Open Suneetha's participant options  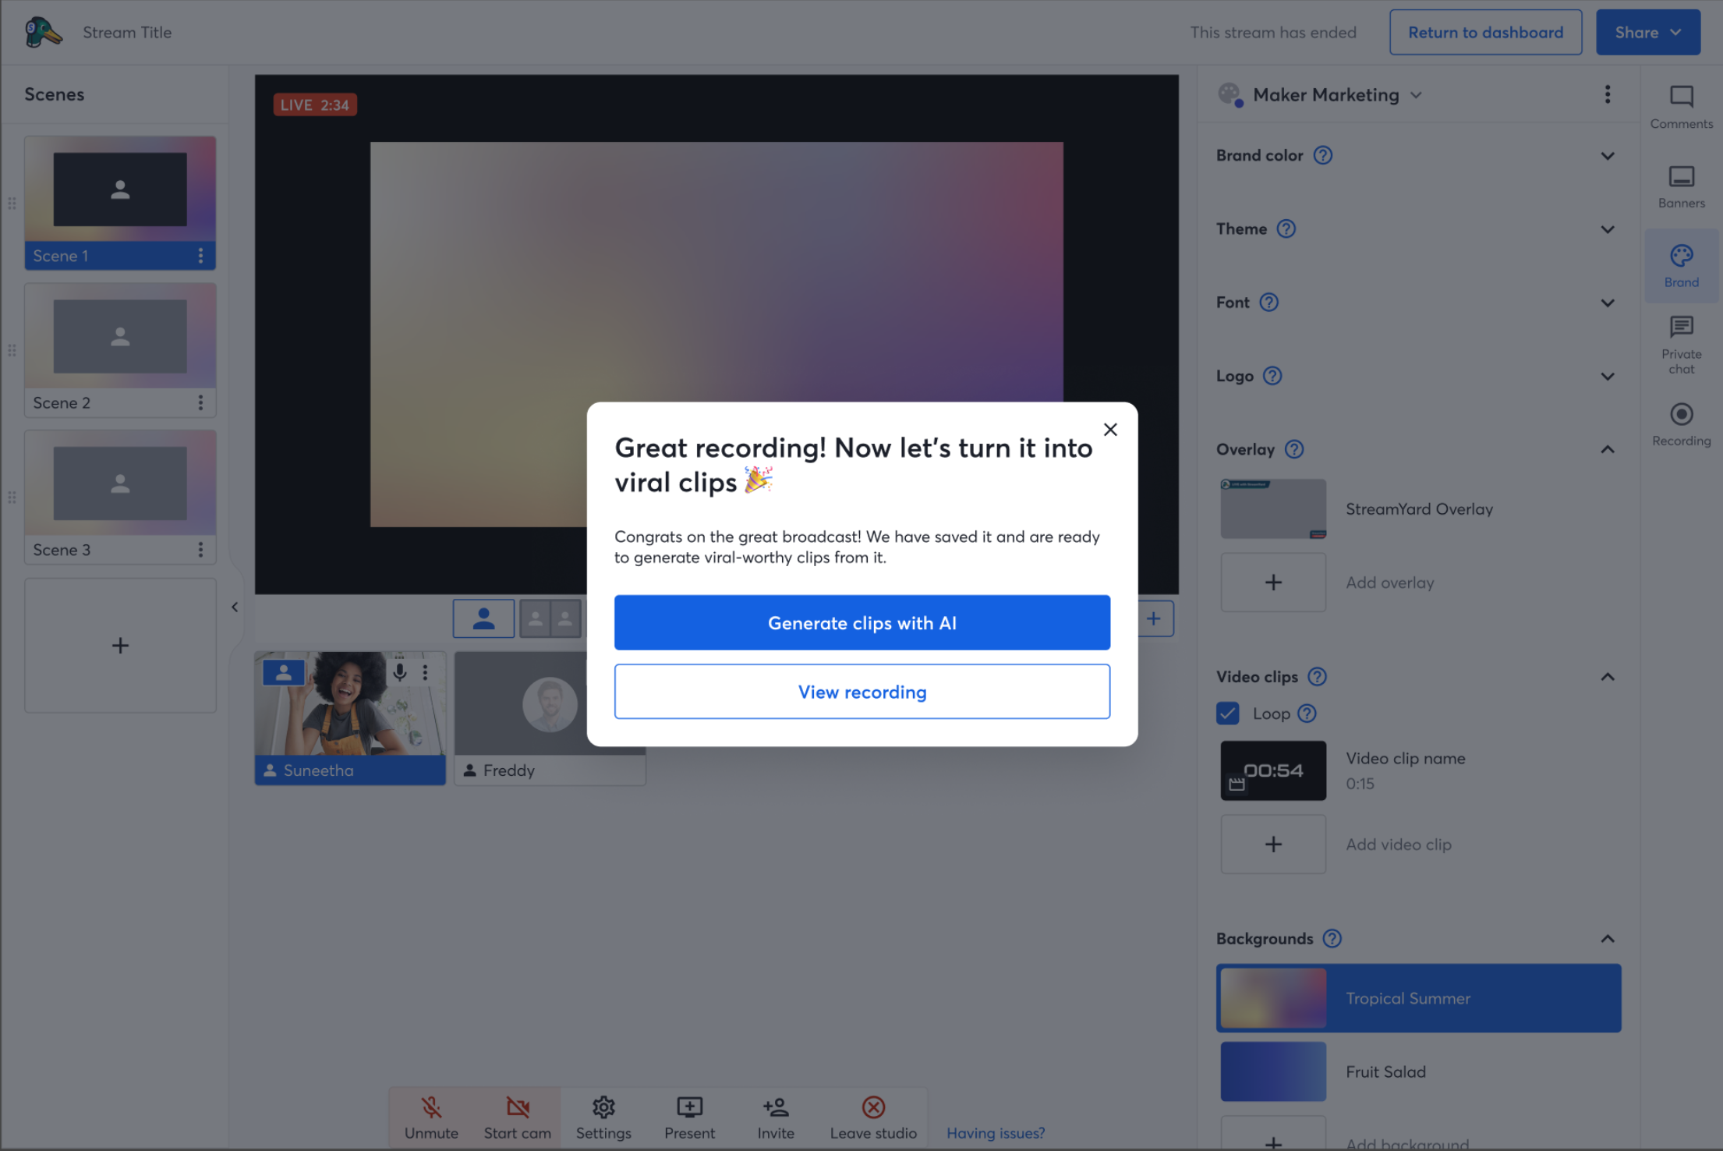point(425,672)
